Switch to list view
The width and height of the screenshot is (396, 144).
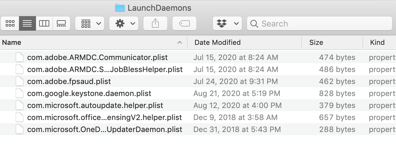27,24
